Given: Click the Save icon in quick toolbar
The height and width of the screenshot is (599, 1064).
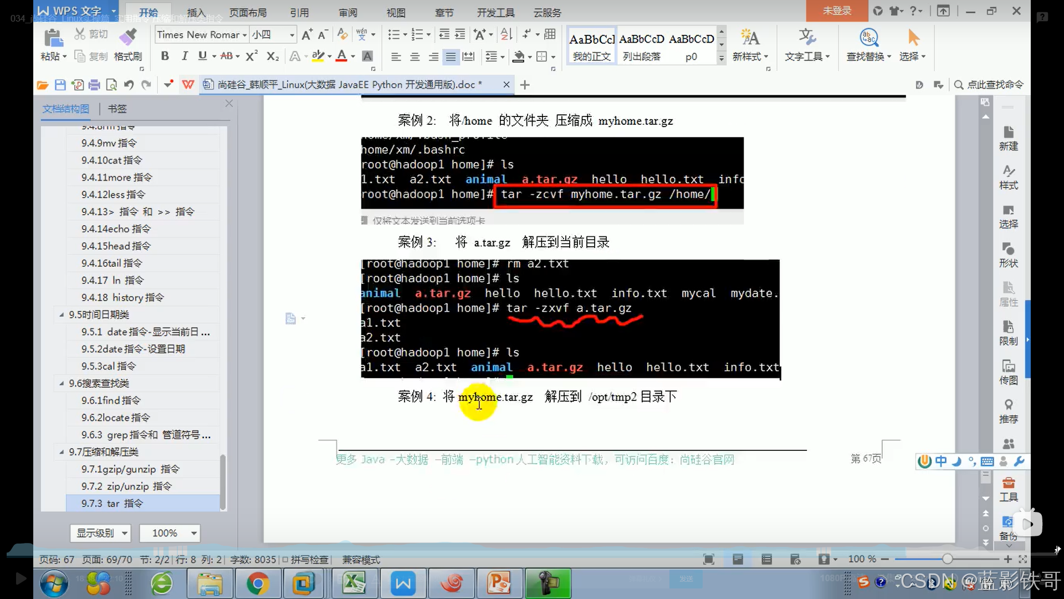Looking at the screenshot, I should 60,85.
